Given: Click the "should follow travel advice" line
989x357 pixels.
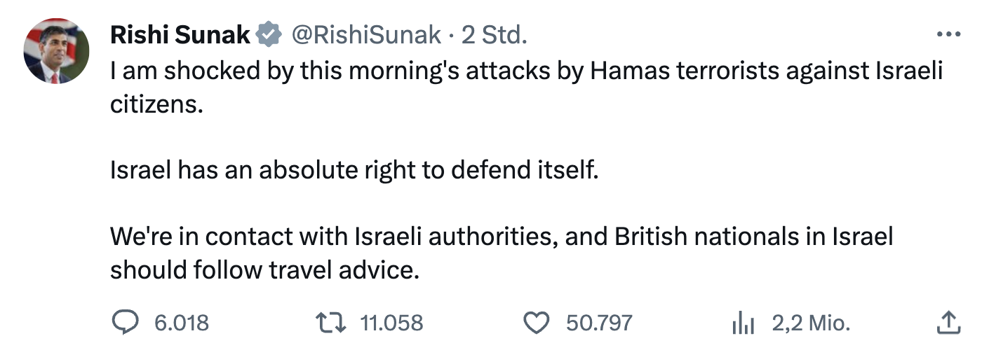Looking at the screenshot, I should point(264,269).
